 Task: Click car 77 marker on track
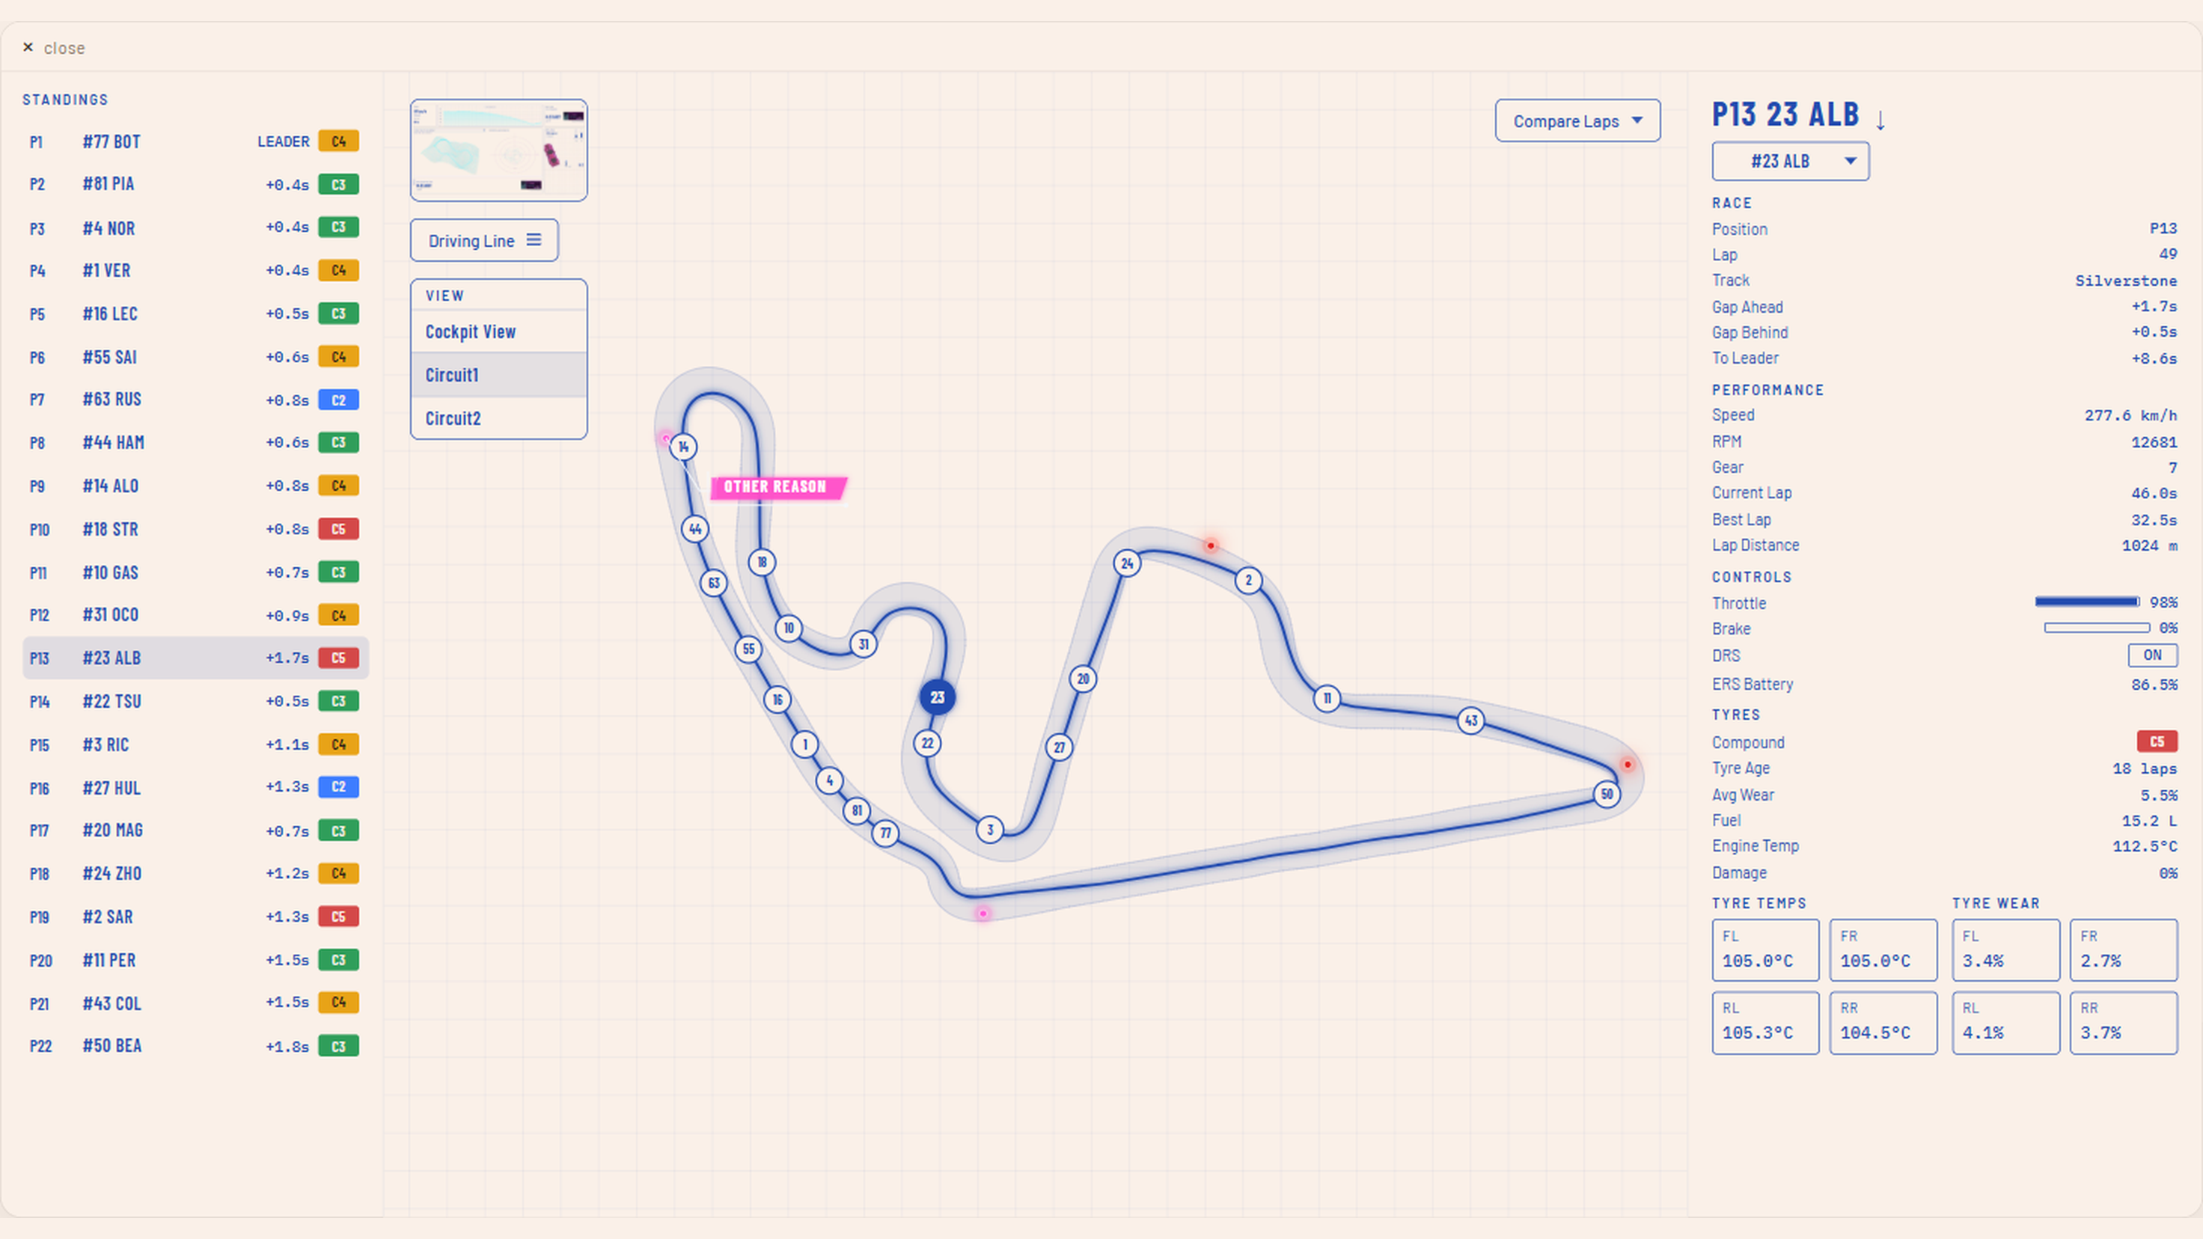[886, 833]
